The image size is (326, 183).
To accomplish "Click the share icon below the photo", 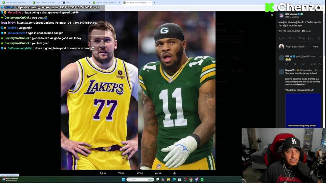I will coord(174,173).
